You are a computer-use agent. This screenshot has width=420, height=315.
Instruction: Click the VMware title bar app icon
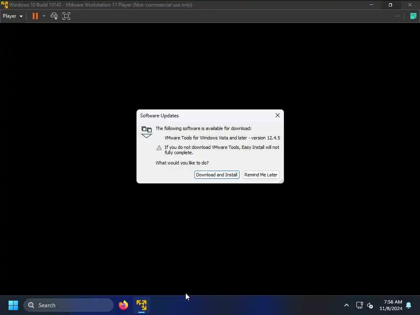pos(4,5)
